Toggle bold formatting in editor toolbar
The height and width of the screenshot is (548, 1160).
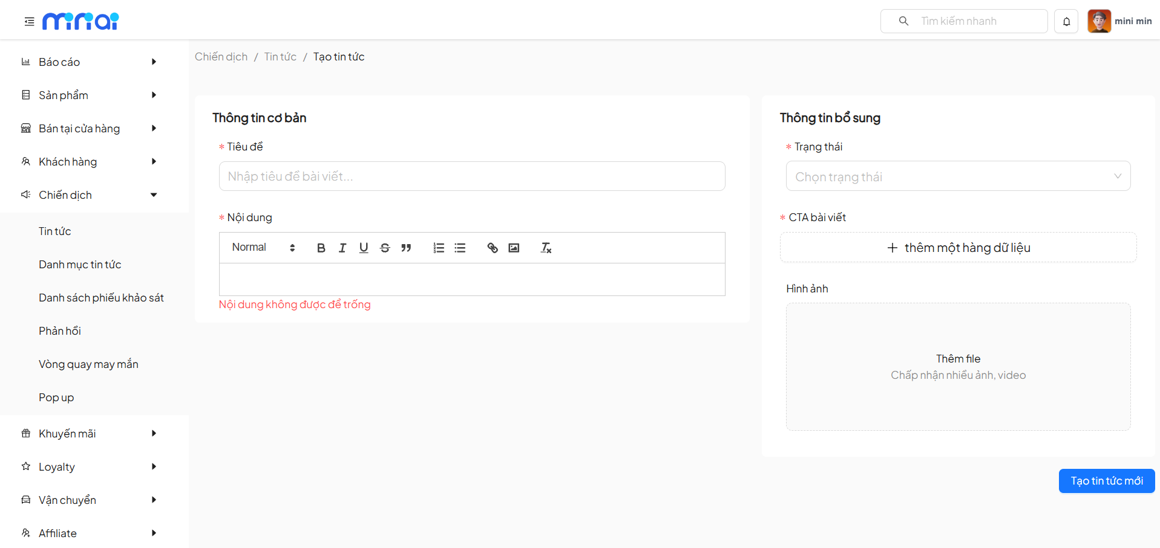321,248
